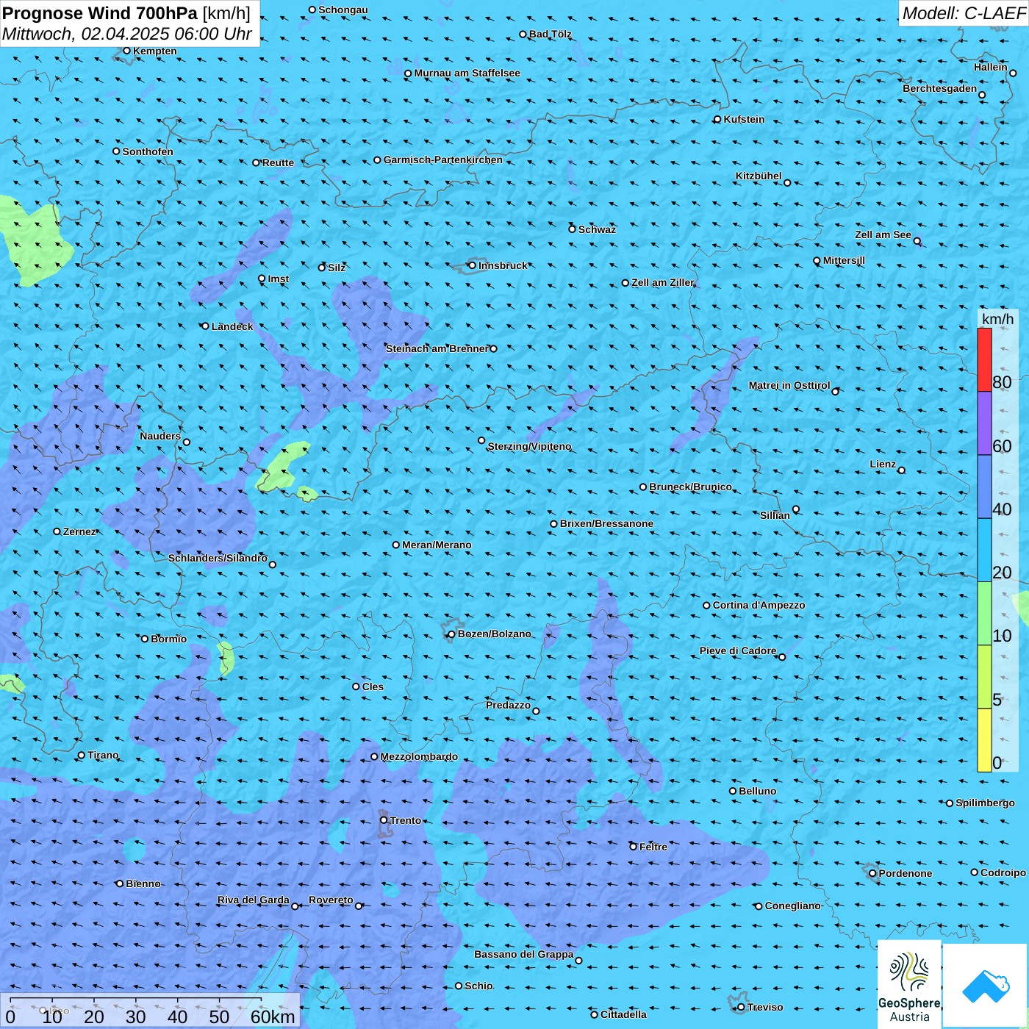Click the Tirano city label
This screenshot has height=1029, width=1029.
(x=103, y=755)
